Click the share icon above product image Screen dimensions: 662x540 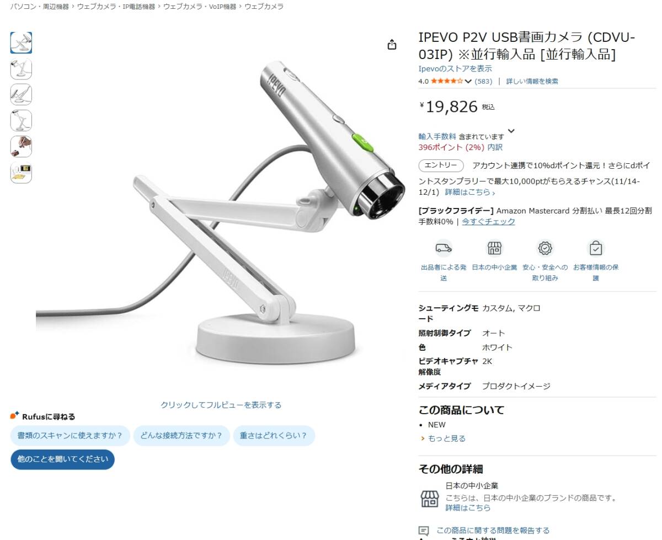392,45
